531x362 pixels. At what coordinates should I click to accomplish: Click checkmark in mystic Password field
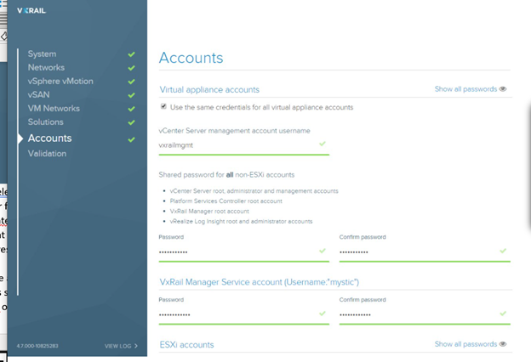(x=323, y=314)
